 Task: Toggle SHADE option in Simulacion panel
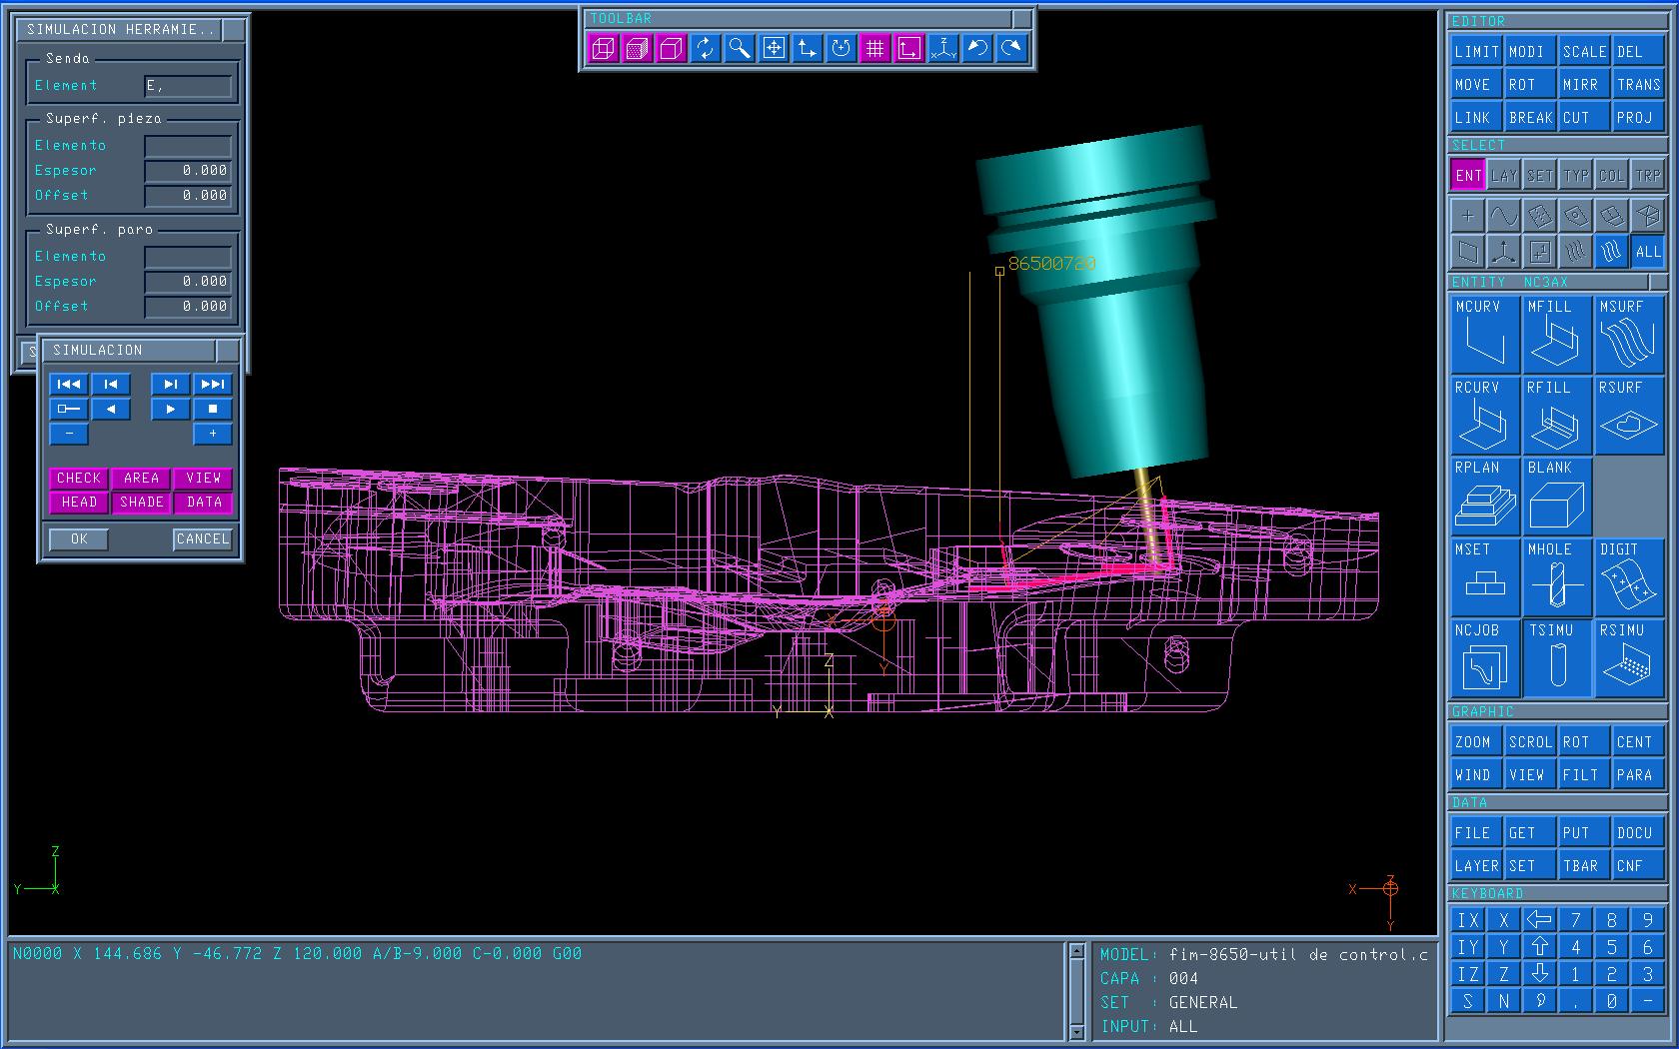141,503
